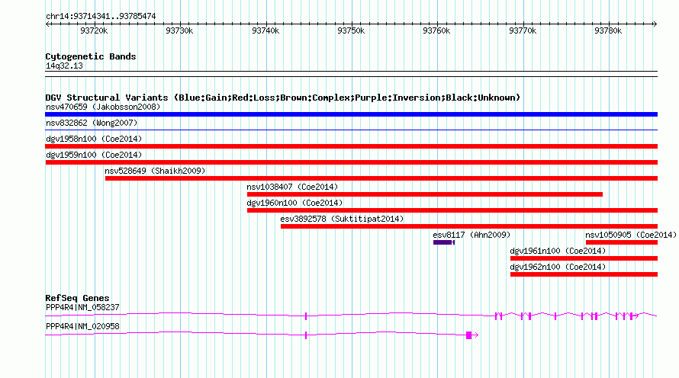Viewport: 679px width, 378px height.
Task: Click the PPP4R4|NM_020958 gene label
Action: [82, 326]
